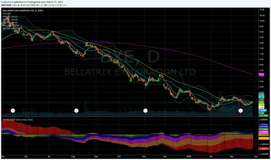Click the BELLATRIX EXPLORATION LTD, D, BATS chart title
Screen dimensions: 271x160
pos(23,10)
